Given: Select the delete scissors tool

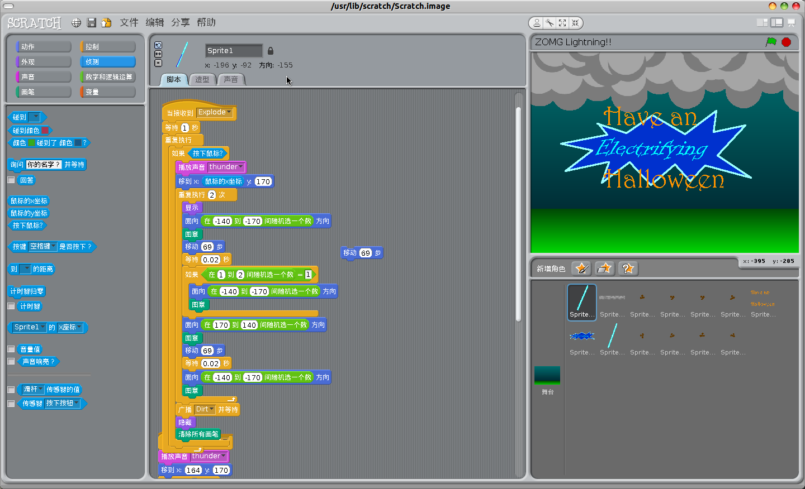Looking at the screenshot, I should point(550,23).
